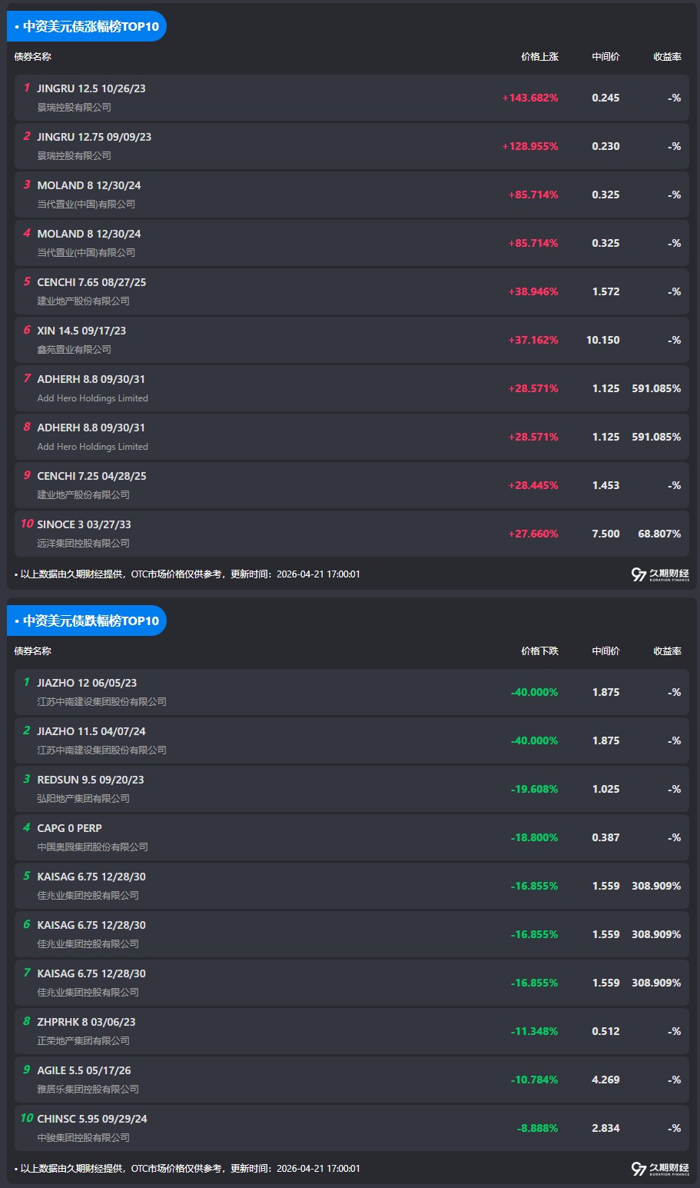Open the JINGRU 12.5 10/26/23 bond
The height and width of the screenshot is (1188, 700).
coord(91,88)
